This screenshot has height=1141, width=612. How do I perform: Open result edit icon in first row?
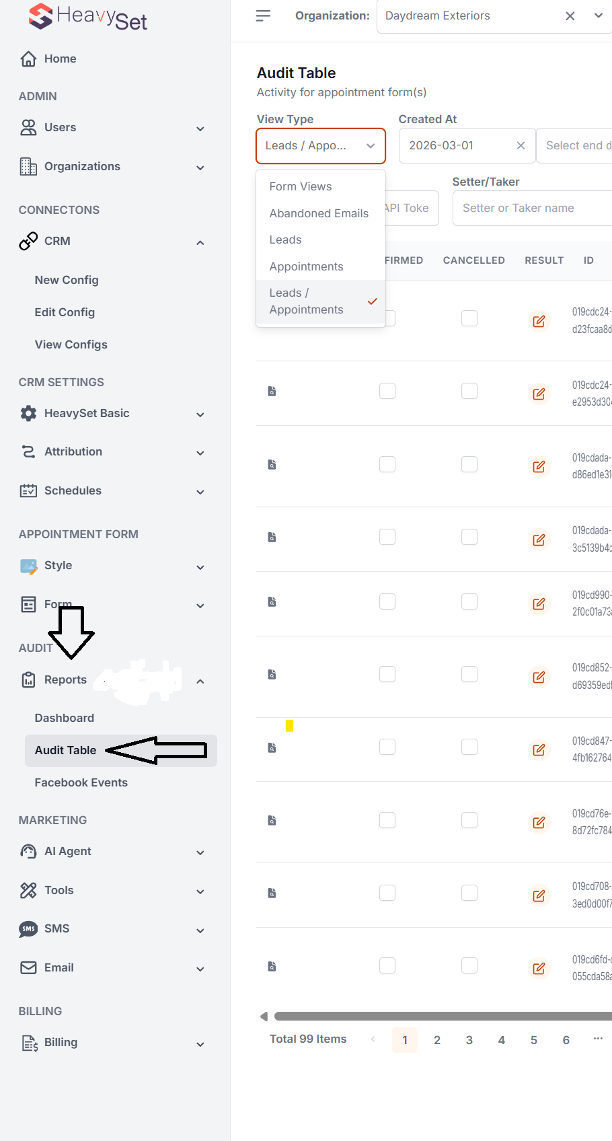pos(539,321)
